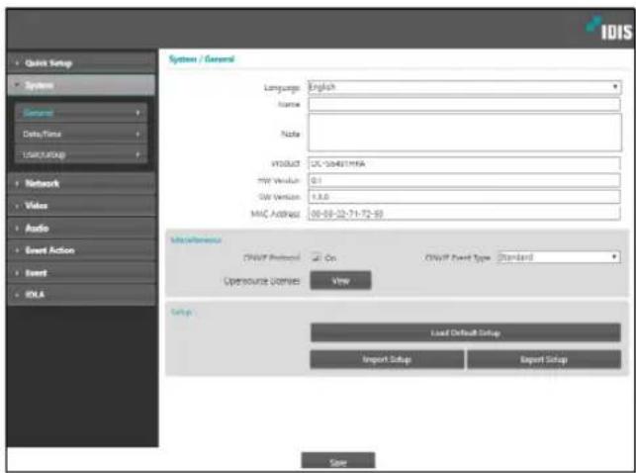Expand the Event menu in sidebar

(81, 272)
